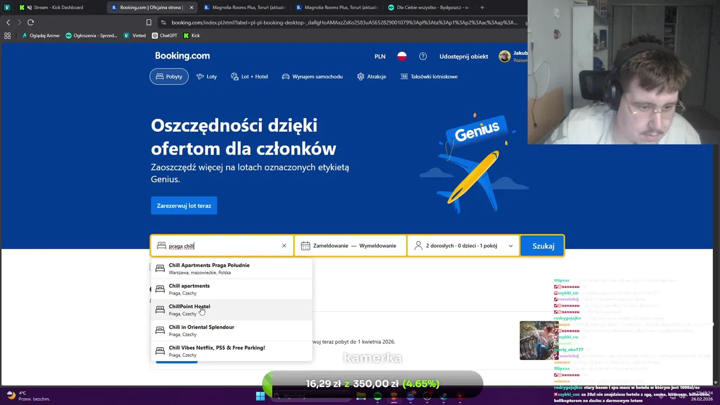Screen dimensions: 720x405
Task: Choose Chill Vibes Netflix, PS5 & Free Parking suggestion
Action: 232,351
